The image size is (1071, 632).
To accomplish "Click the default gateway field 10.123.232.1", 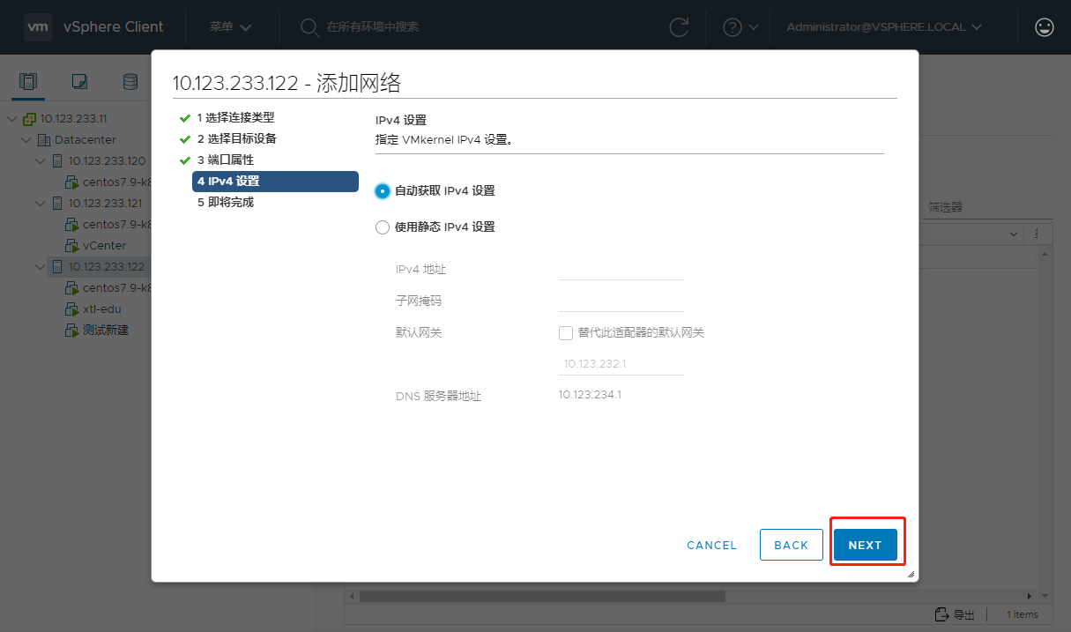I will [621, 363].
